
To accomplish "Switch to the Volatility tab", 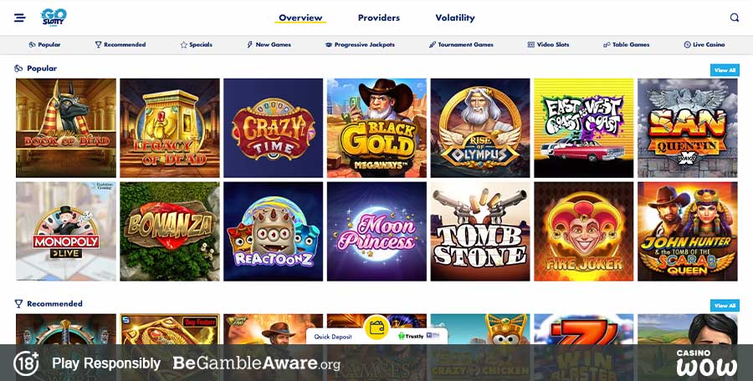I will [455, 18].
